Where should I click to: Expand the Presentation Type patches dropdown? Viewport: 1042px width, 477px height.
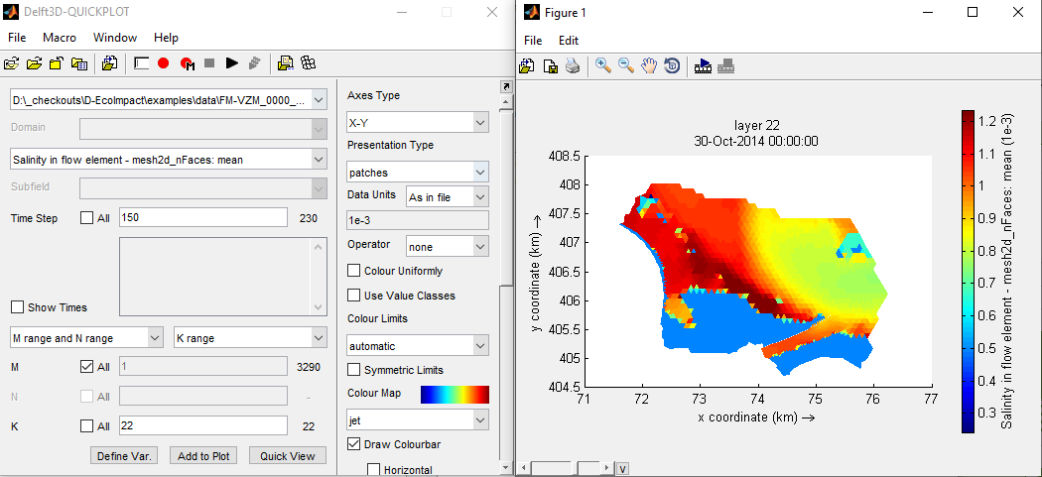pos(418,173)
